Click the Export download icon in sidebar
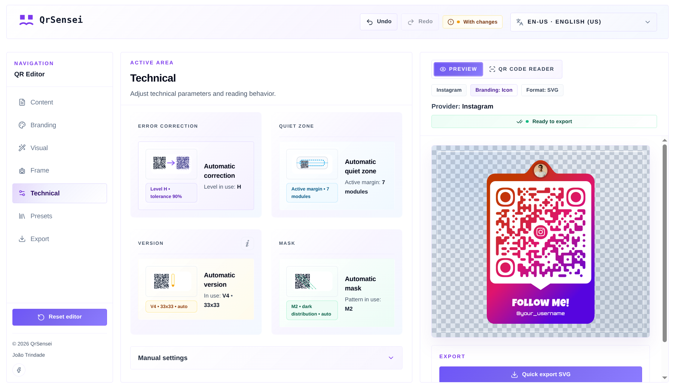This screenshot has width=675, height=390. [x=22, y=239]
